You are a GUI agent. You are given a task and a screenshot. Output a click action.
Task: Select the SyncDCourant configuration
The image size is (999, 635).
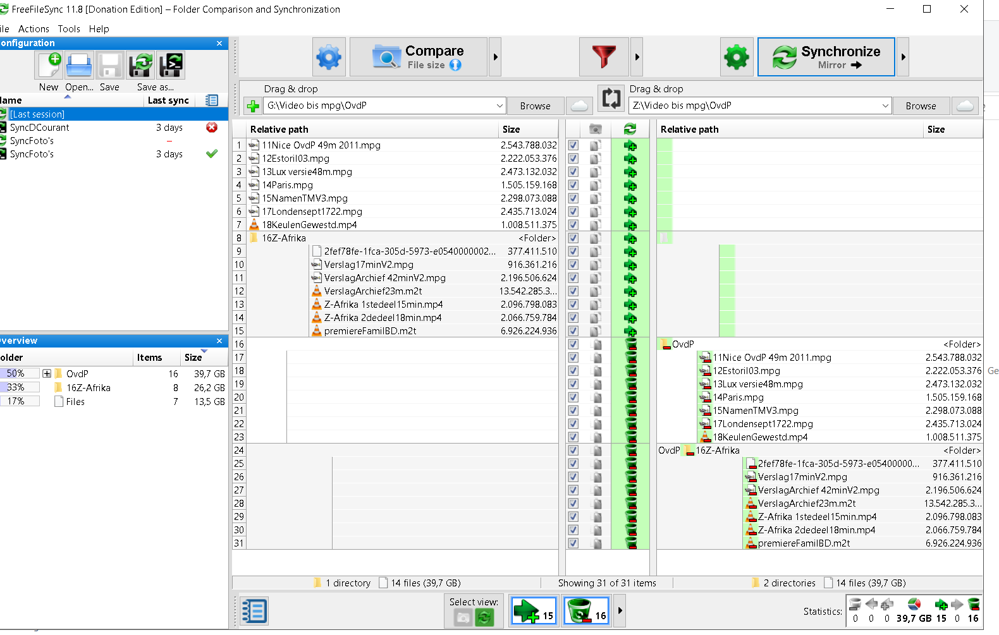tap(114, 127)
